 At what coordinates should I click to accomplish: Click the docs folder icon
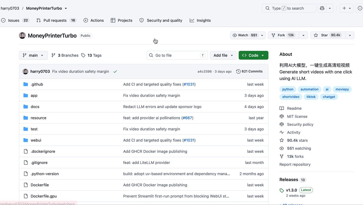pos(26,107)
